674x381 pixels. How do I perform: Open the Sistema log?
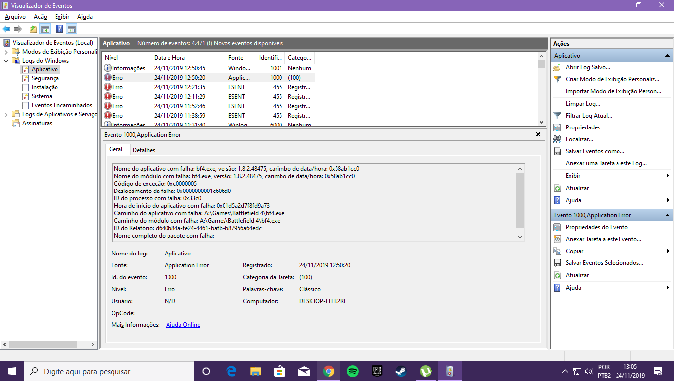pyautogui.click(x=42, y=96)
